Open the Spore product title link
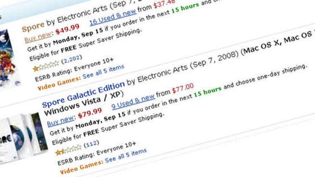Image resolution: width=315 pixels, height=177 pixels. tap(33, 27)
